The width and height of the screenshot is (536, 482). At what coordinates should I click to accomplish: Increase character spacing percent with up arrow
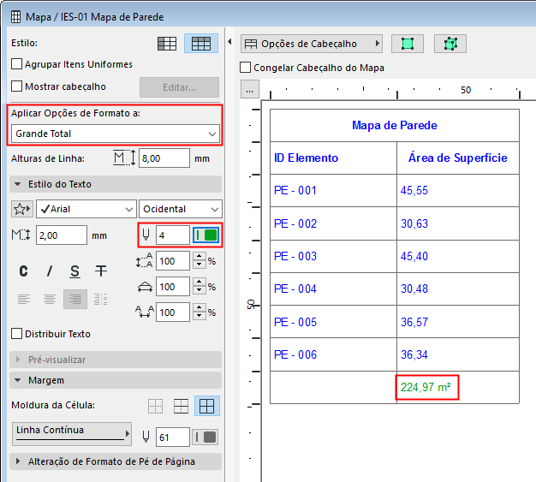coord(199,307)
